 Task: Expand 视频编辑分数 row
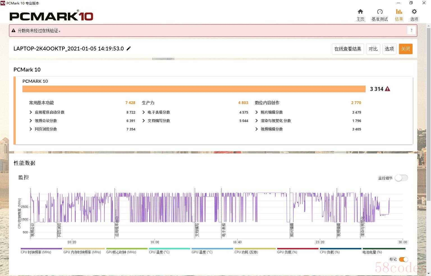point(256,129)
